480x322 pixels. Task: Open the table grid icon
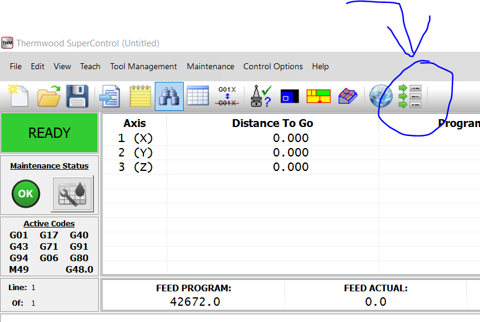point(198,96)
